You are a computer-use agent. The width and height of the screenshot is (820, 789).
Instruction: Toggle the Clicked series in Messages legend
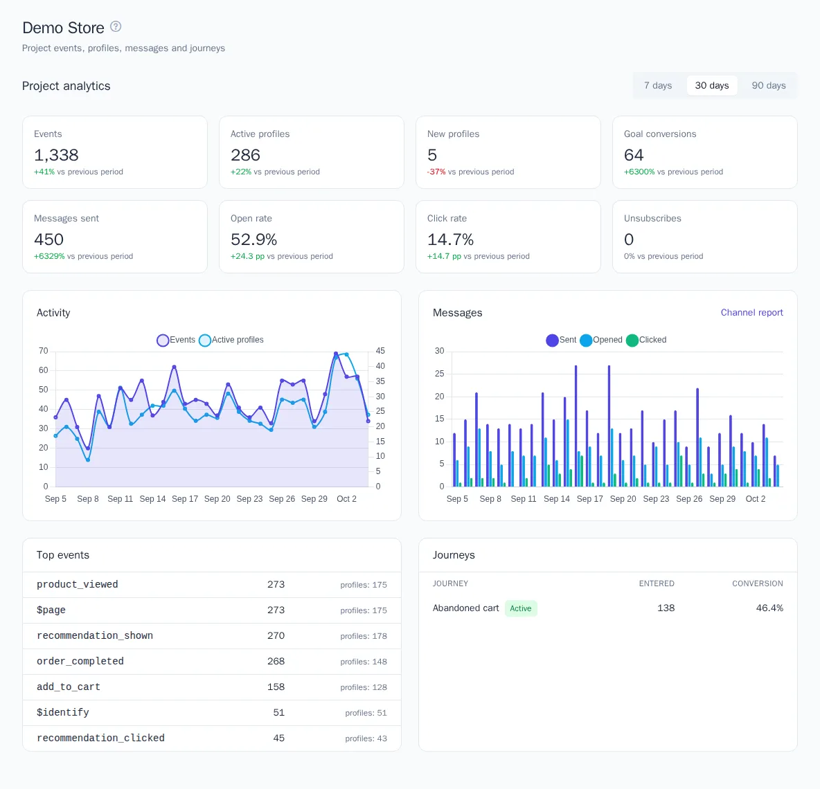646,340
